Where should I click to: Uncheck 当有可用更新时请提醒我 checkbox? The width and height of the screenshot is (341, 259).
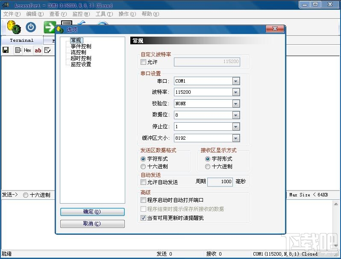(x=143, y=218)
